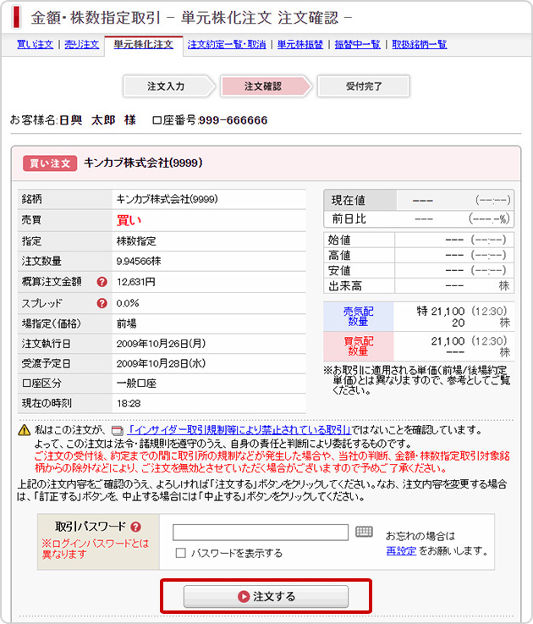The image size is (533, 624).
Task: Click the help icon next to スプレッド
Action: click(x=102, y=303)
